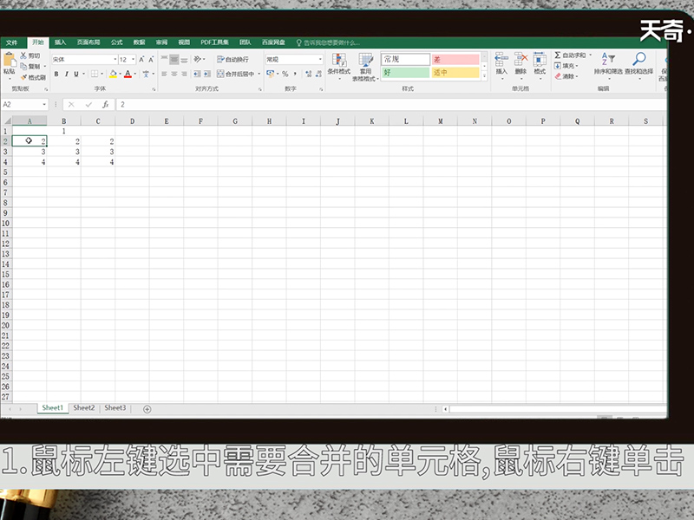This screenshot has width=694, height=520.
Task: Decrease indent icon
Action: pos(197,74)
